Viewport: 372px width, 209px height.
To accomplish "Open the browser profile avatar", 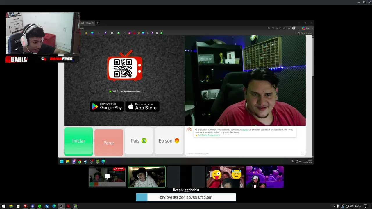I will coord(294,28).
